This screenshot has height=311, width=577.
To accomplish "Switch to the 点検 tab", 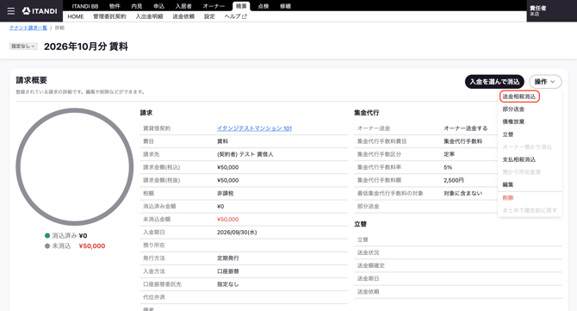I will 264,6.
